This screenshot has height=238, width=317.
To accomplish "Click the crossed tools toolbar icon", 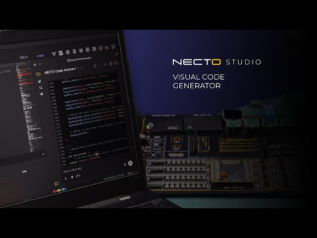I will [94, 49].
